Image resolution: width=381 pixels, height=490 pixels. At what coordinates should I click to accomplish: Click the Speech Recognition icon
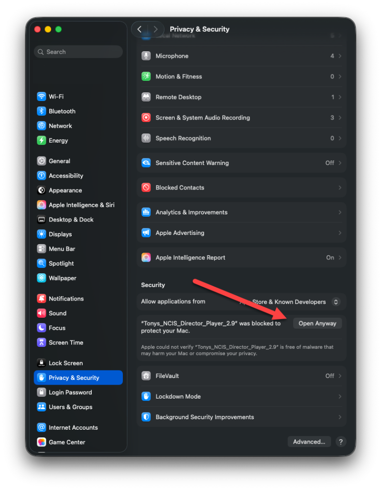point(146,138)
